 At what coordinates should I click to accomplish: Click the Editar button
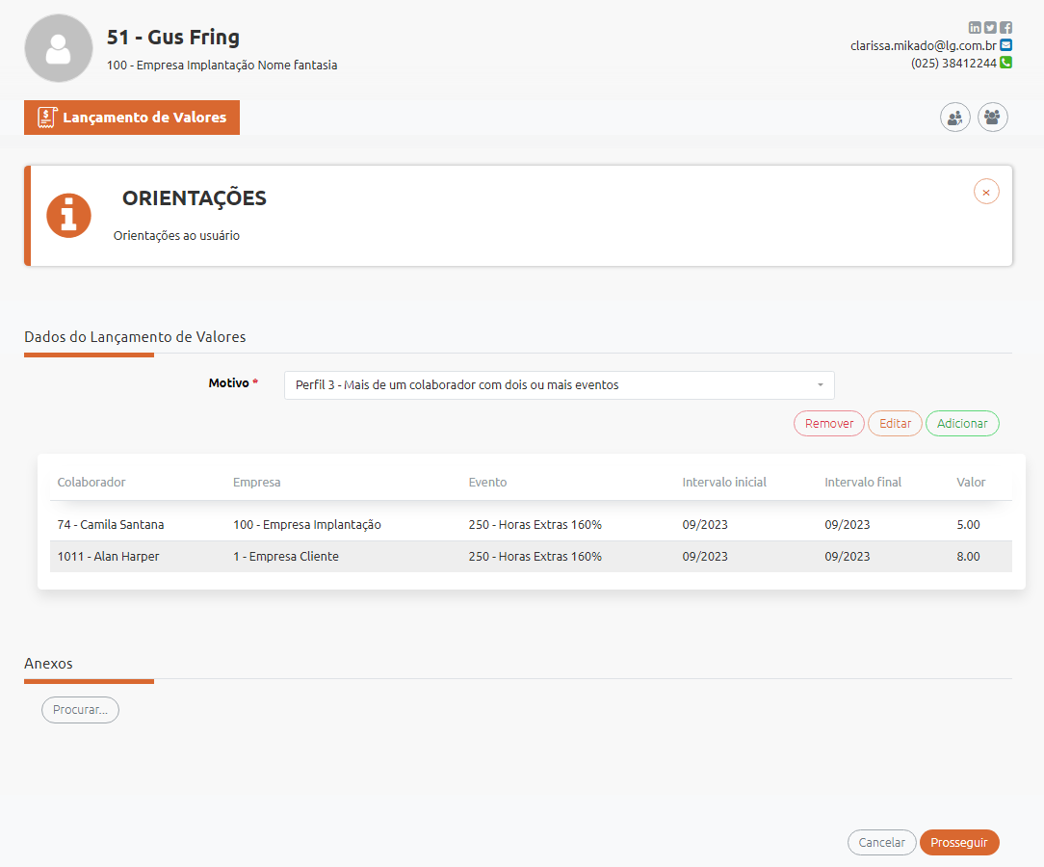pos(895,424)
